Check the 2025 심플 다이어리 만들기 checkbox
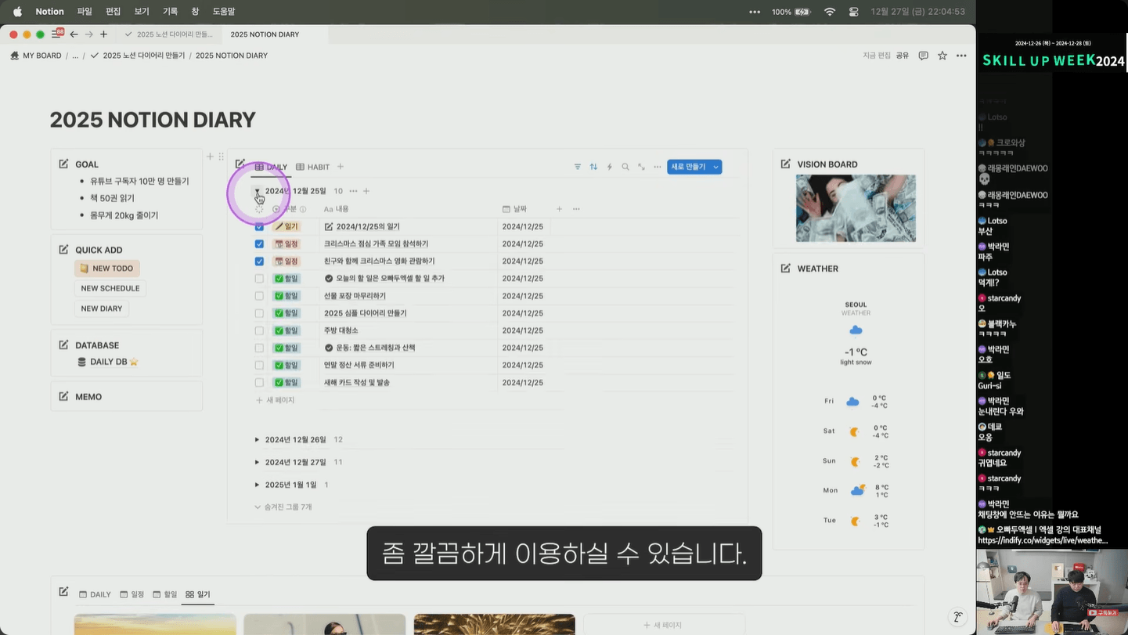Screen dimensions: 1128x635 (x=259, y=313)
